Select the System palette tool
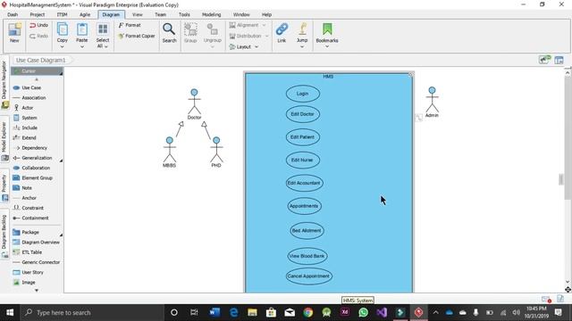Screen dimensions: 572x321 25,118
